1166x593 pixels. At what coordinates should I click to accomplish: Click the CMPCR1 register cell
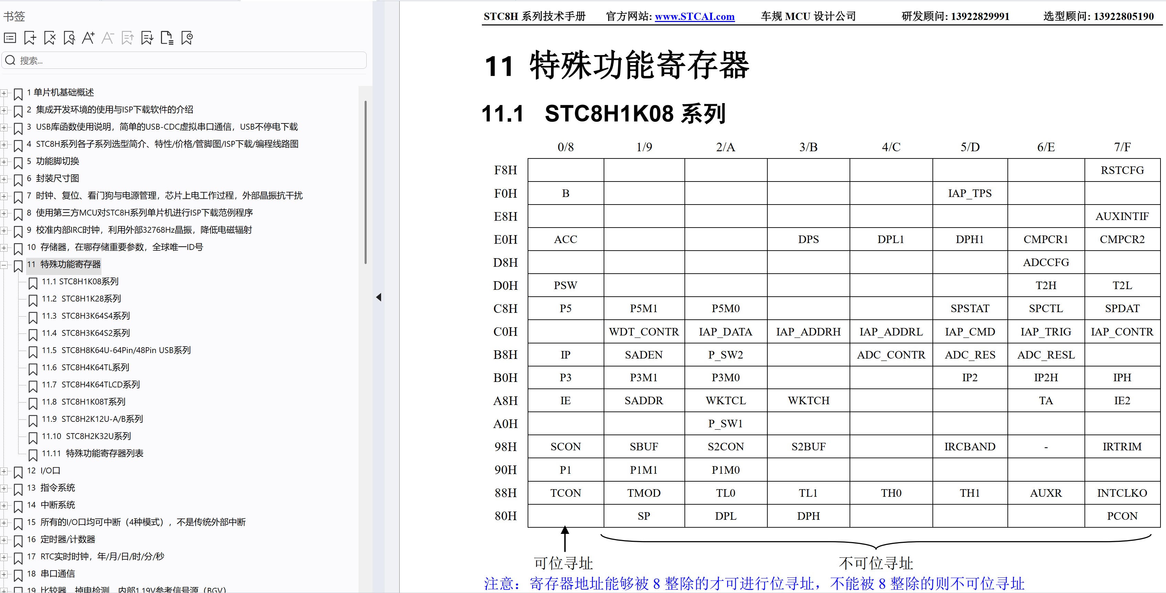click(x=1046, y=239)
